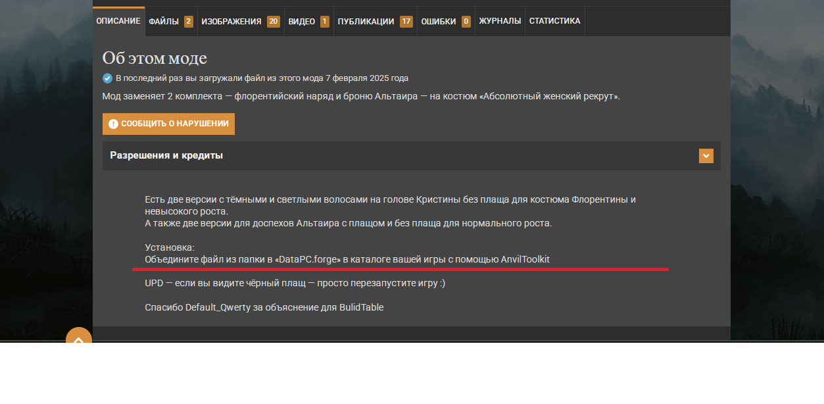
Task: Click the count badge 2 beside ФАЙЛЫ
Action: click(x=188, y=22)
